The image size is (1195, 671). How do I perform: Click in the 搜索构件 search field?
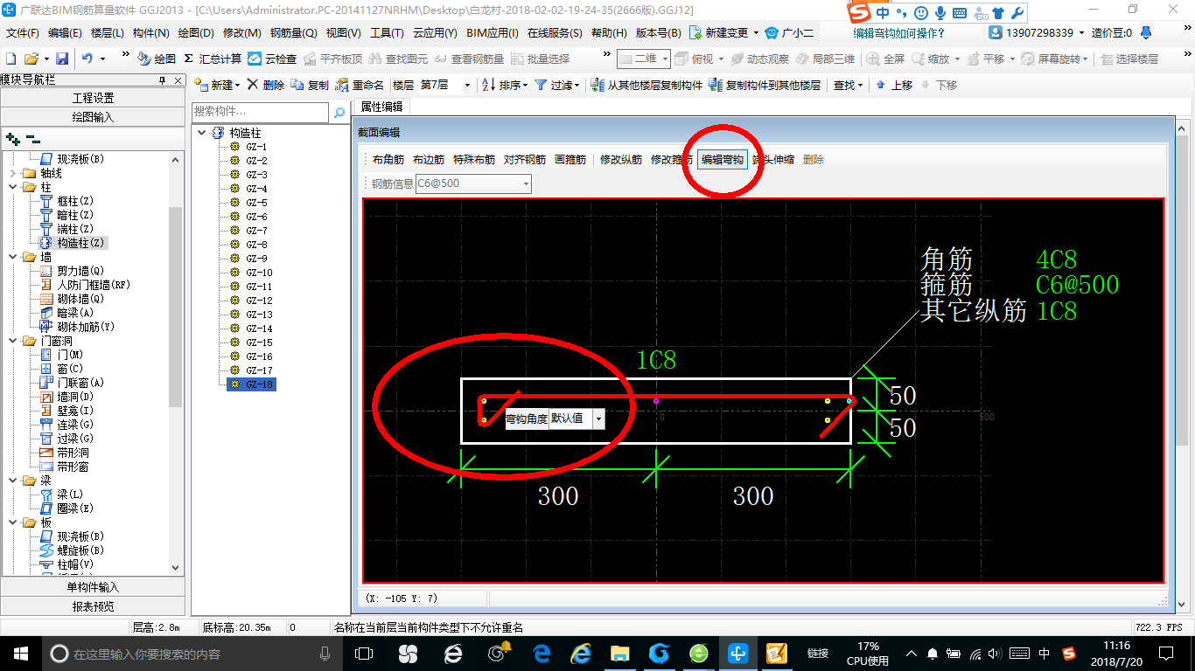[x=261, y=113]
